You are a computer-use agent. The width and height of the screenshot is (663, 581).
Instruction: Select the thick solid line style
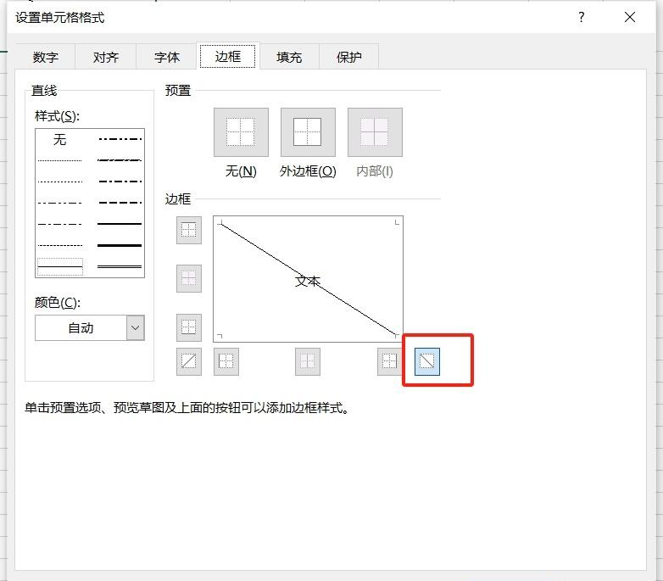[x=120, y=245]
